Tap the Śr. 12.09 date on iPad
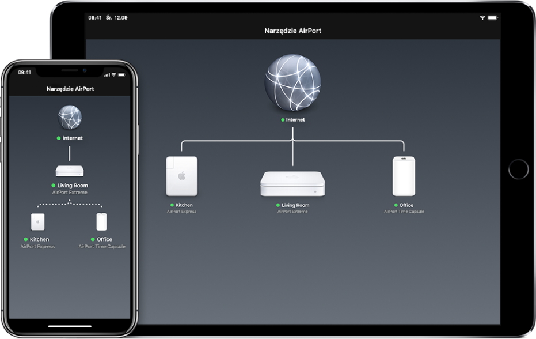The height and width of the screenshot is (339, 536). [x=116, y=18]
